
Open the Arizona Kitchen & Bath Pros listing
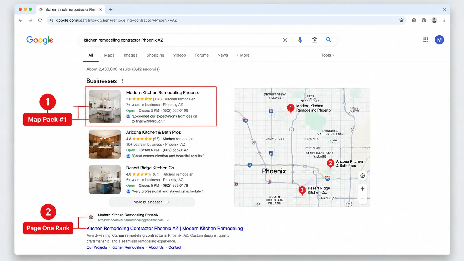[x=153, y=132]
